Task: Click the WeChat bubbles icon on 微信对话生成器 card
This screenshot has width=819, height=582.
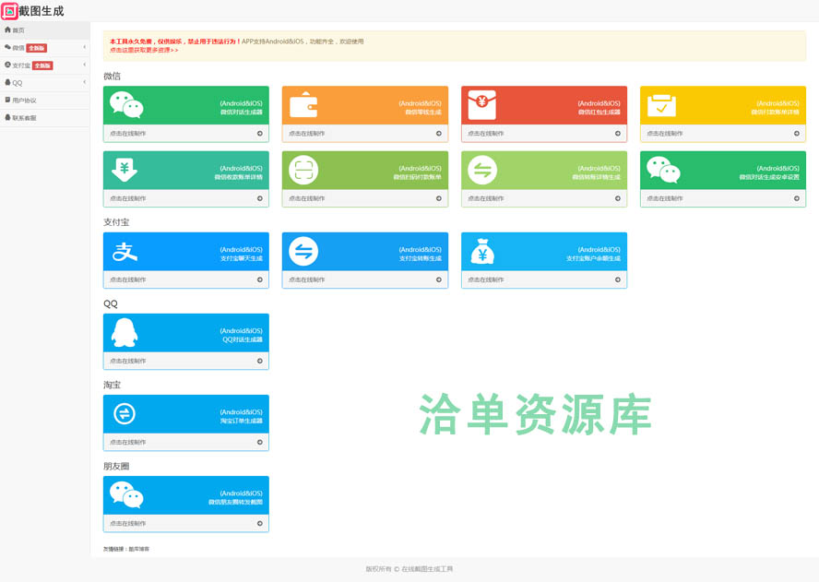Action: [x=126, y=105]
